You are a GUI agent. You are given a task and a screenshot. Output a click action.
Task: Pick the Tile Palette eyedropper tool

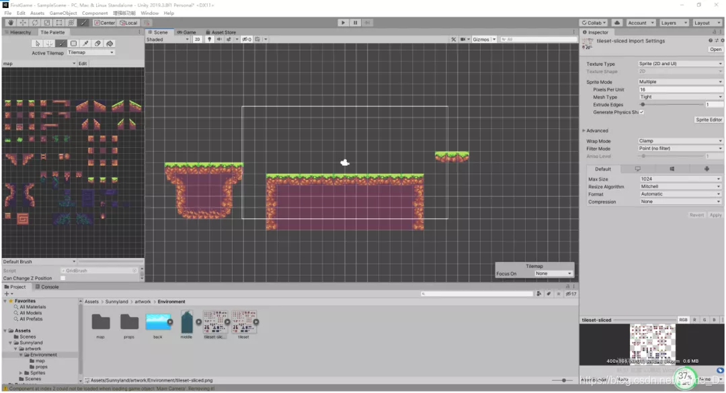(x=85, y=44)
